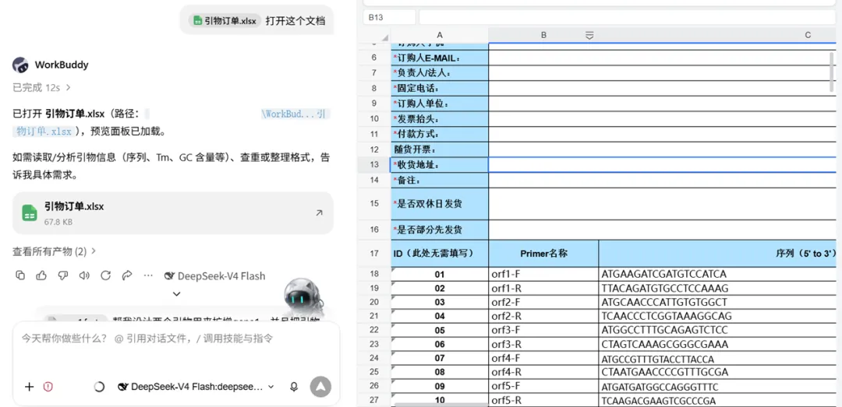The width and height of the screenshot is (842, 407).
Task: Expand 查看所有产物 (2) list
Action: coord(55,251)
